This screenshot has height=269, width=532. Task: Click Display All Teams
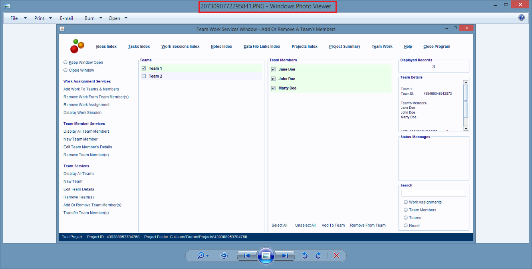pos(79,174)
